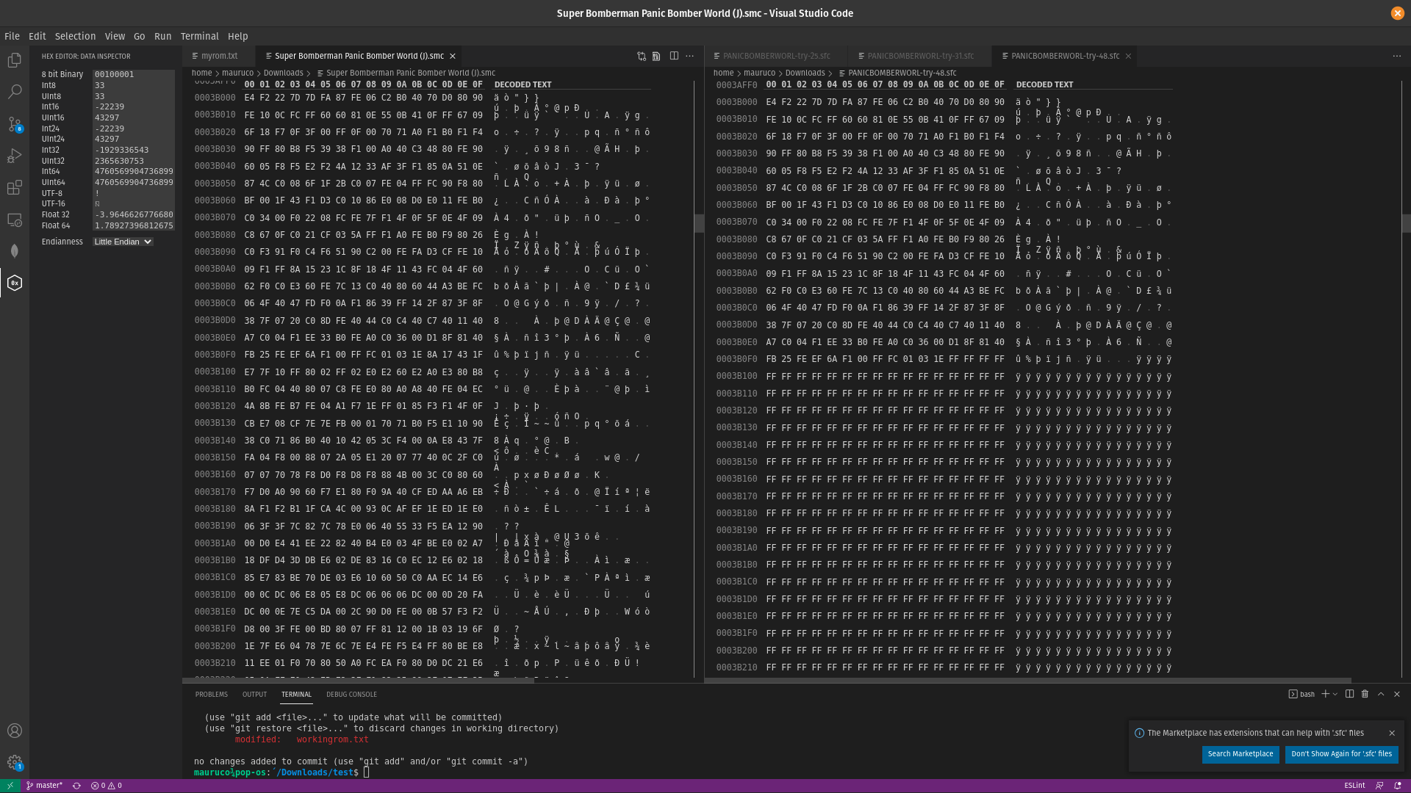The height and width of the screenshot is (793, 1411).
Task: Open the Run menu
Action: [x=162, y=36]
